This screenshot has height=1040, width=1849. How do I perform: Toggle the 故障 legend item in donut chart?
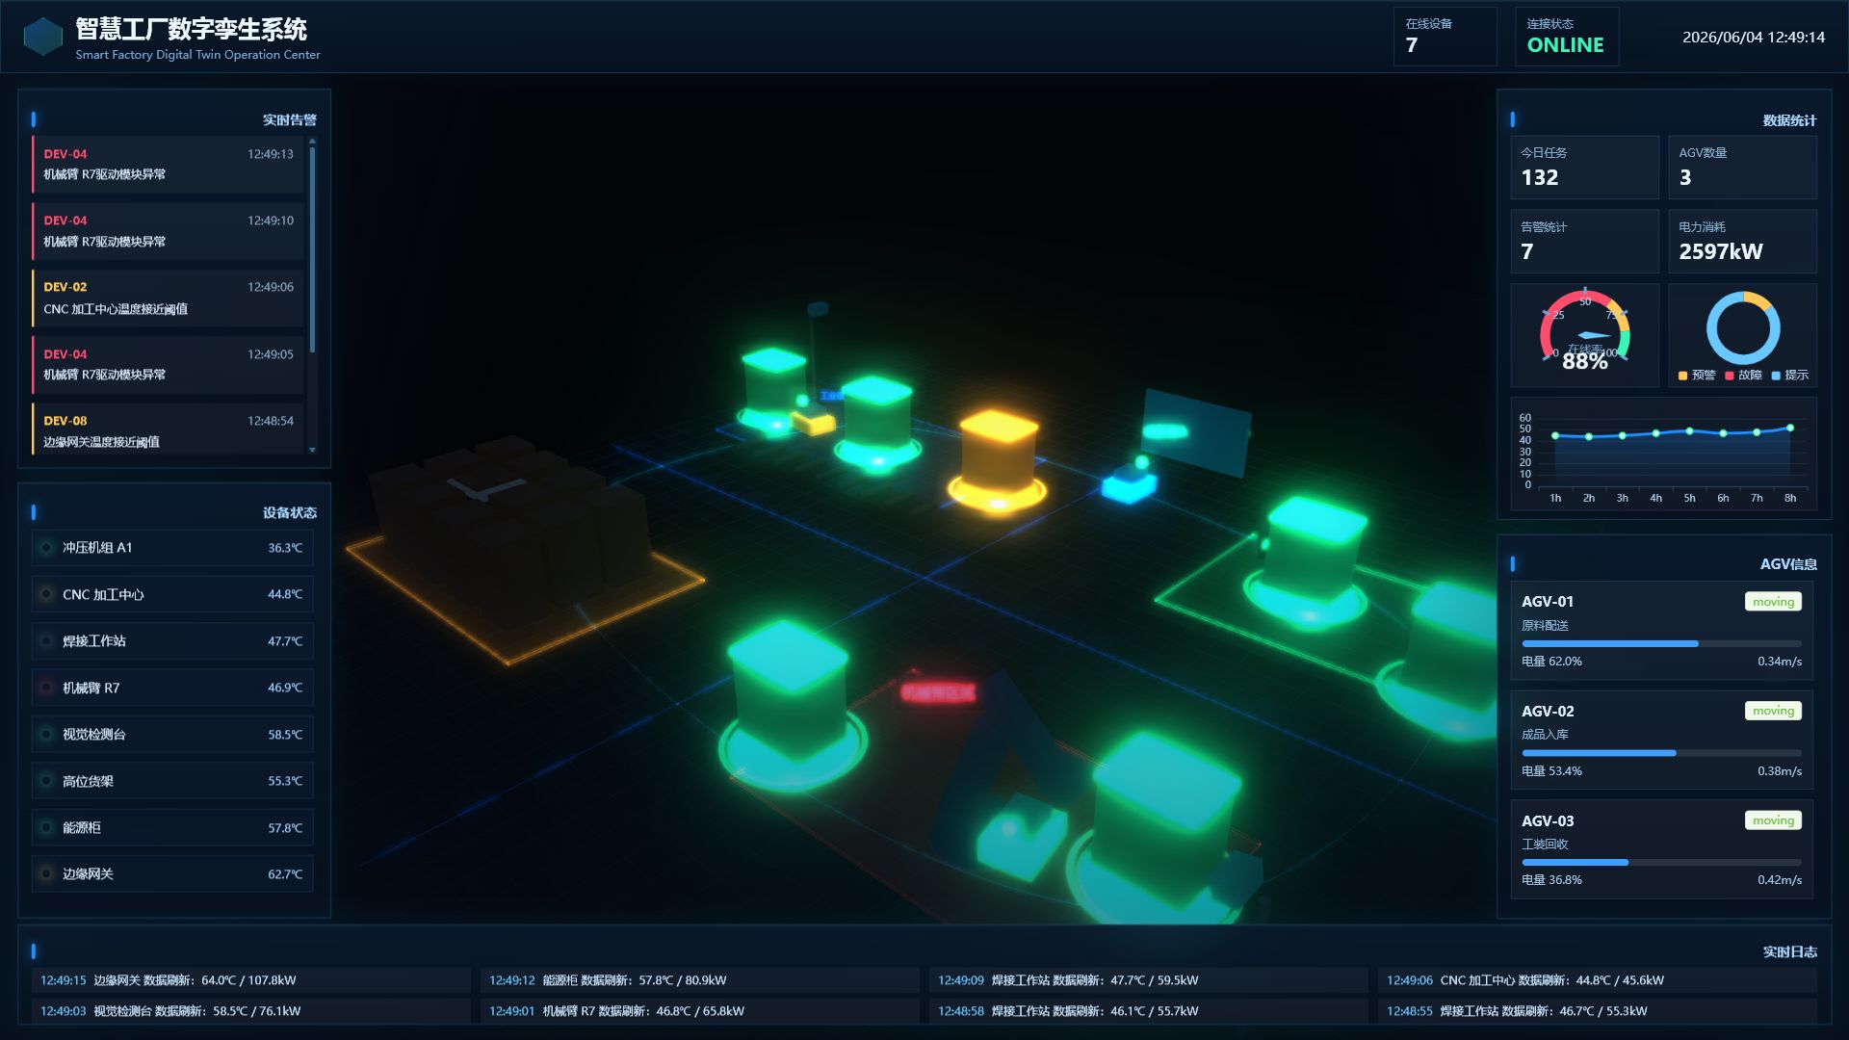click(1743, 376)
